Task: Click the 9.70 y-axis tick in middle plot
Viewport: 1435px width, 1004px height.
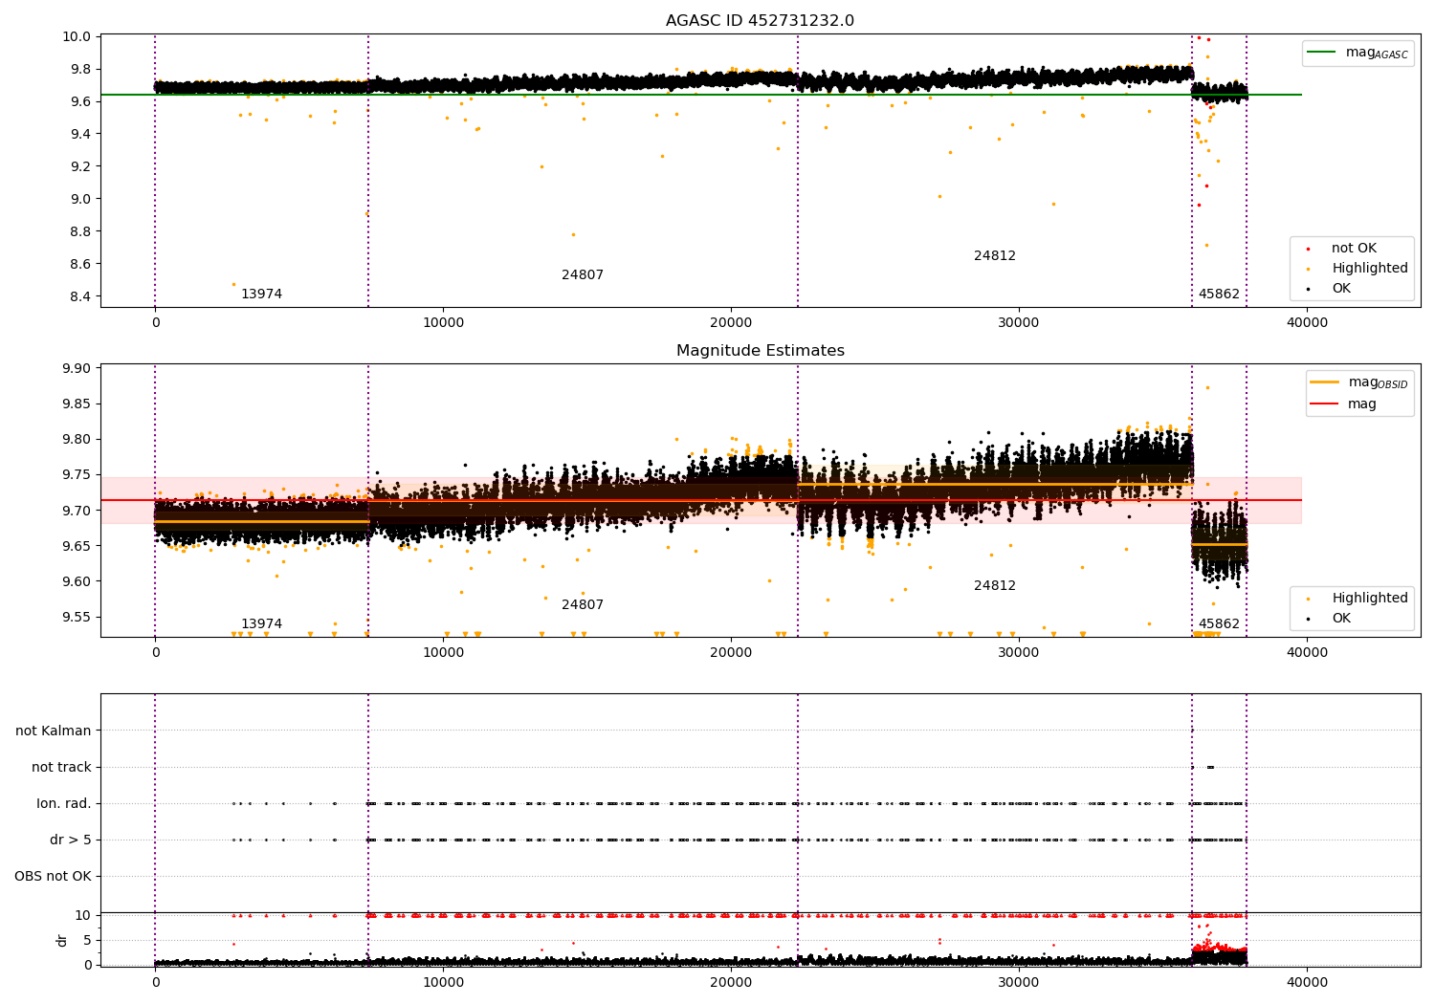Action: point(78,511)
